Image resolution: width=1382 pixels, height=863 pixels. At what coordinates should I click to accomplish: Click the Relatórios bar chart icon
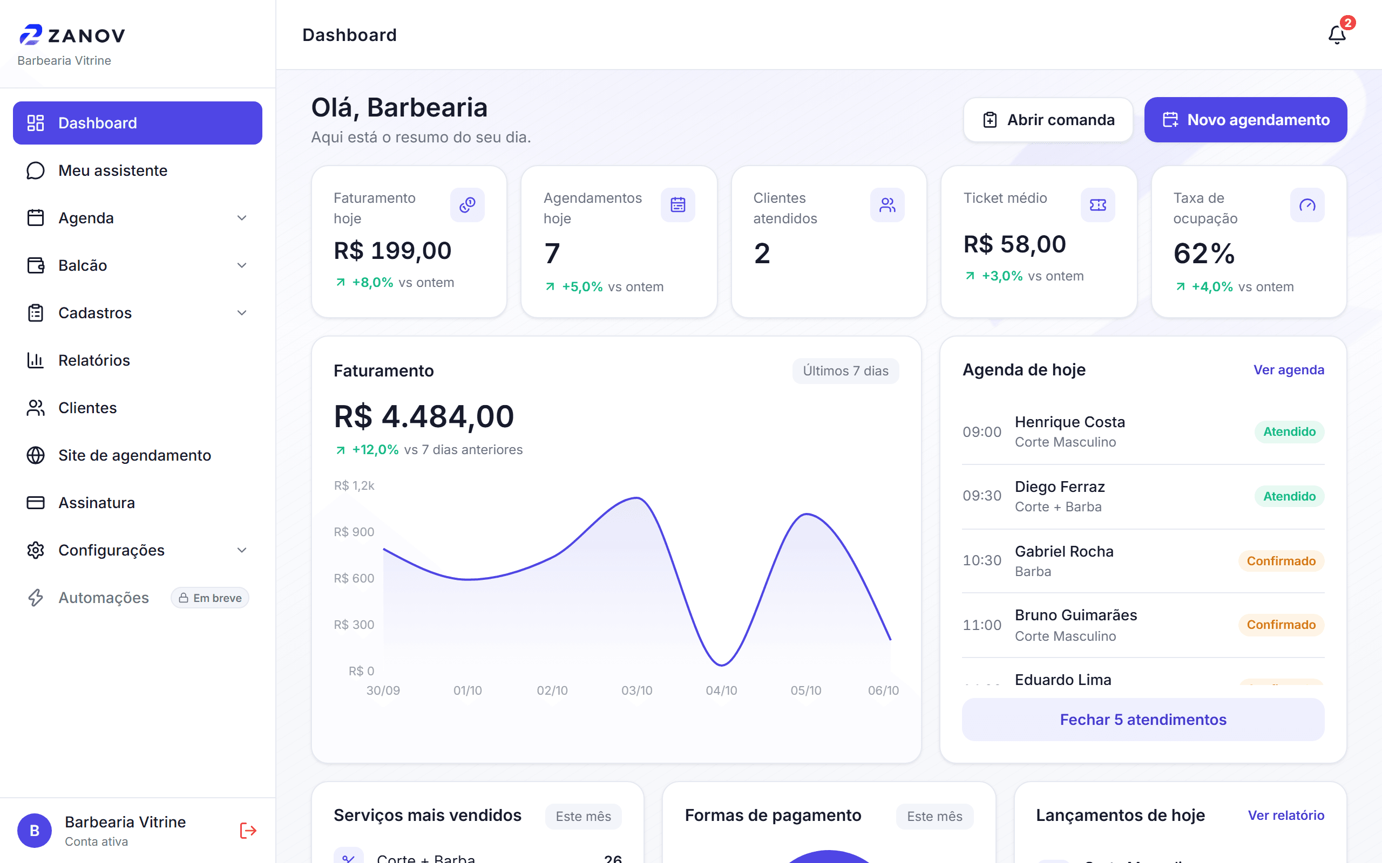click(x=36, y=360)
